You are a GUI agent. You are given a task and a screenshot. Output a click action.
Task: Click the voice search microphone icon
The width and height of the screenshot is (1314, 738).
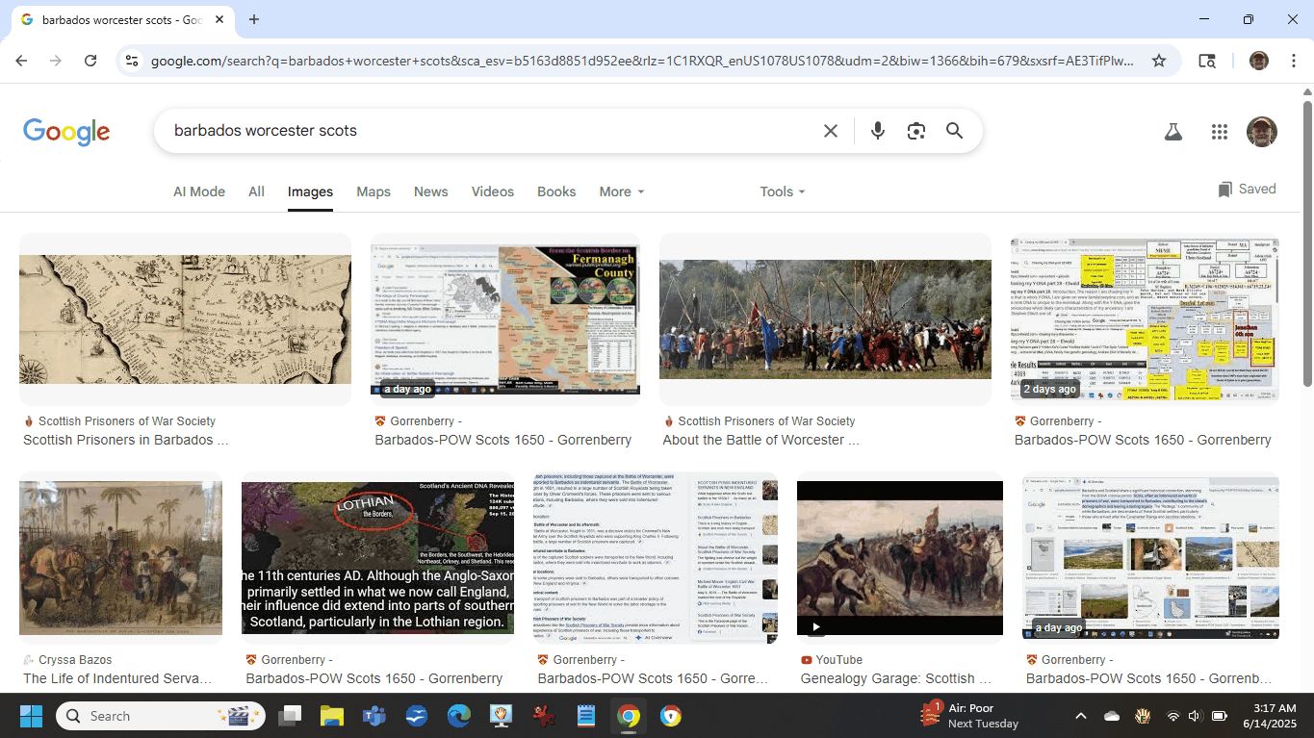pyautogui.click(x=877, y=131)
